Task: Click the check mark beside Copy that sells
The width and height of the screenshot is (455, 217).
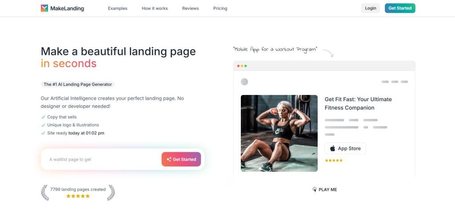Action: (x=43, y=117)
